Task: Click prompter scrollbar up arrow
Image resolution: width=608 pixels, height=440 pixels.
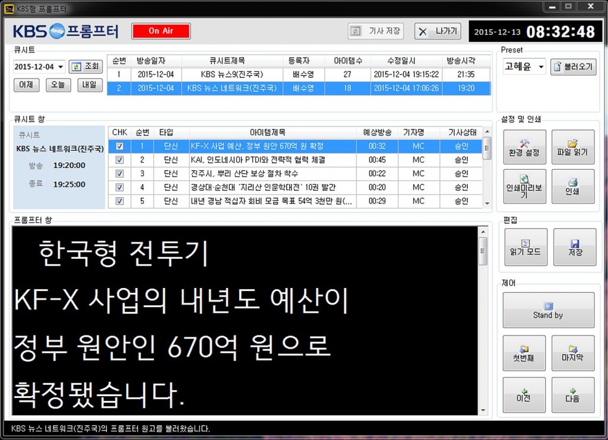Action: 483,232
